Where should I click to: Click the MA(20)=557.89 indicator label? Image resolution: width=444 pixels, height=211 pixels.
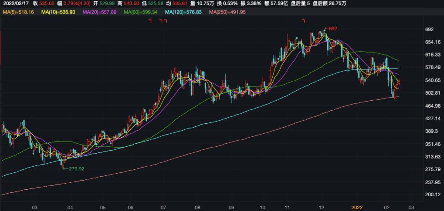(99, 12)
